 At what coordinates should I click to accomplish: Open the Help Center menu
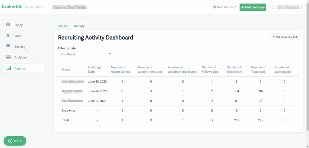pyautogui.click(x=225, y=7)
